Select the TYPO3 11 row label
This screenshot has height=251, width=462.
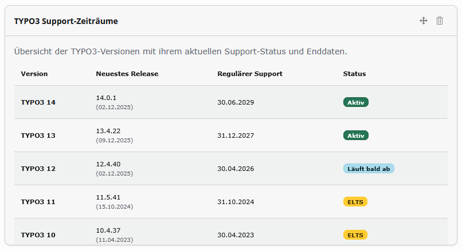pos(38,202)
